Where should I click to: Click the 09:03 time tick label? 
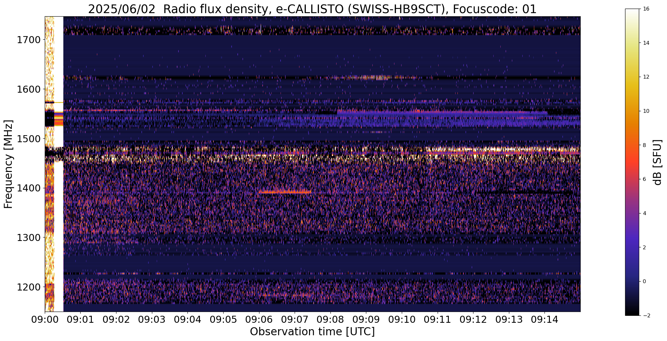pos(152,320)
